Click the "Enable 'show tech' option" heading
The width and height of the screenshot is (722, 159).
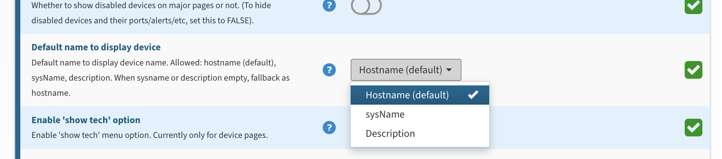tap(86, 120)
